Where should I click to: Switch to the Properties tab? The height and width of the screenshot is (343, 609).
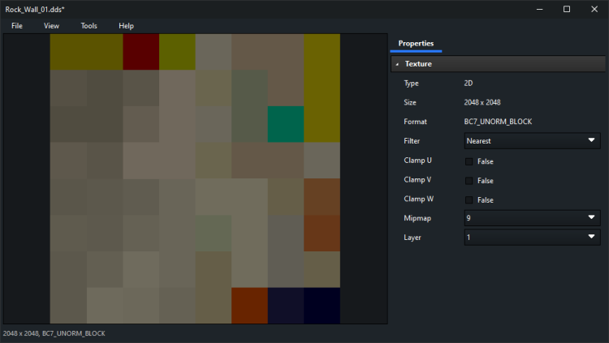point(416,43)
